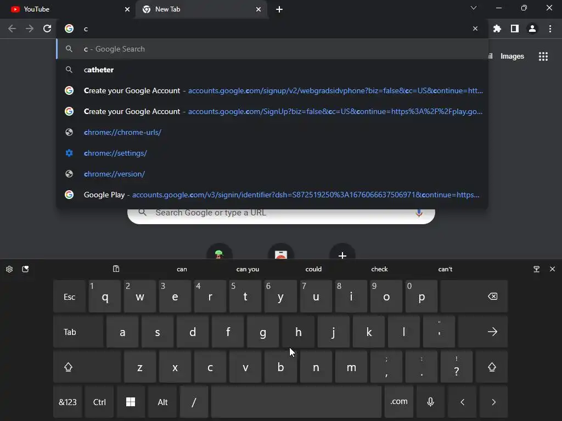Pick the 'can't' word suggestion
This screenshot has width=562, height=421.
pos(445,269)
